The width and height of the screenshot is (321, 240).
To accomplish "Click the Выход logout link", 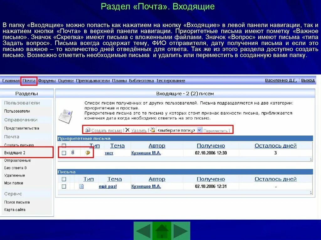I will click(x=308, y=80).
